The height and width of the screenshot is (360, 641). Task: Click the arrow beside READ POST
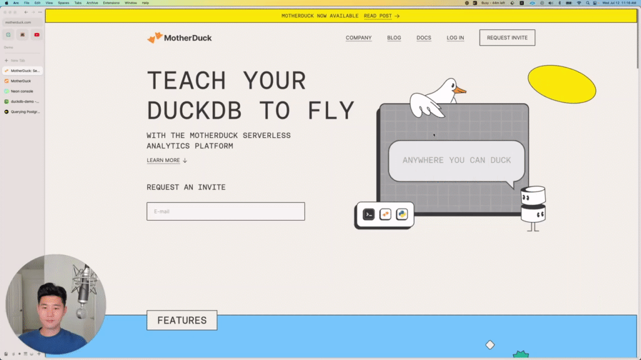tap(397, 16)
